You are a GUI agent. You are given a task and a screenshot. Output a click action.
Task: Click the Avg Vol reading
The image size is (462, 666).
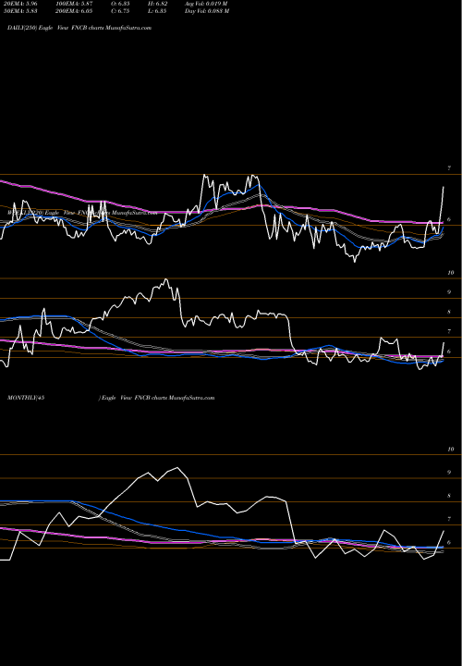[x=207, y=3]
